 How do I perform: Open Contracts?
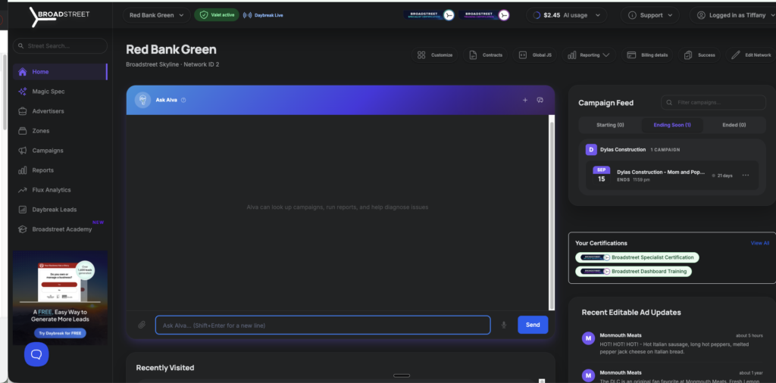486,54
